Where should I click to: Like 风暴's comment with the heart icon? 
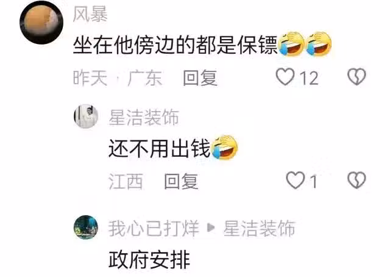click(x=285, y=77)
